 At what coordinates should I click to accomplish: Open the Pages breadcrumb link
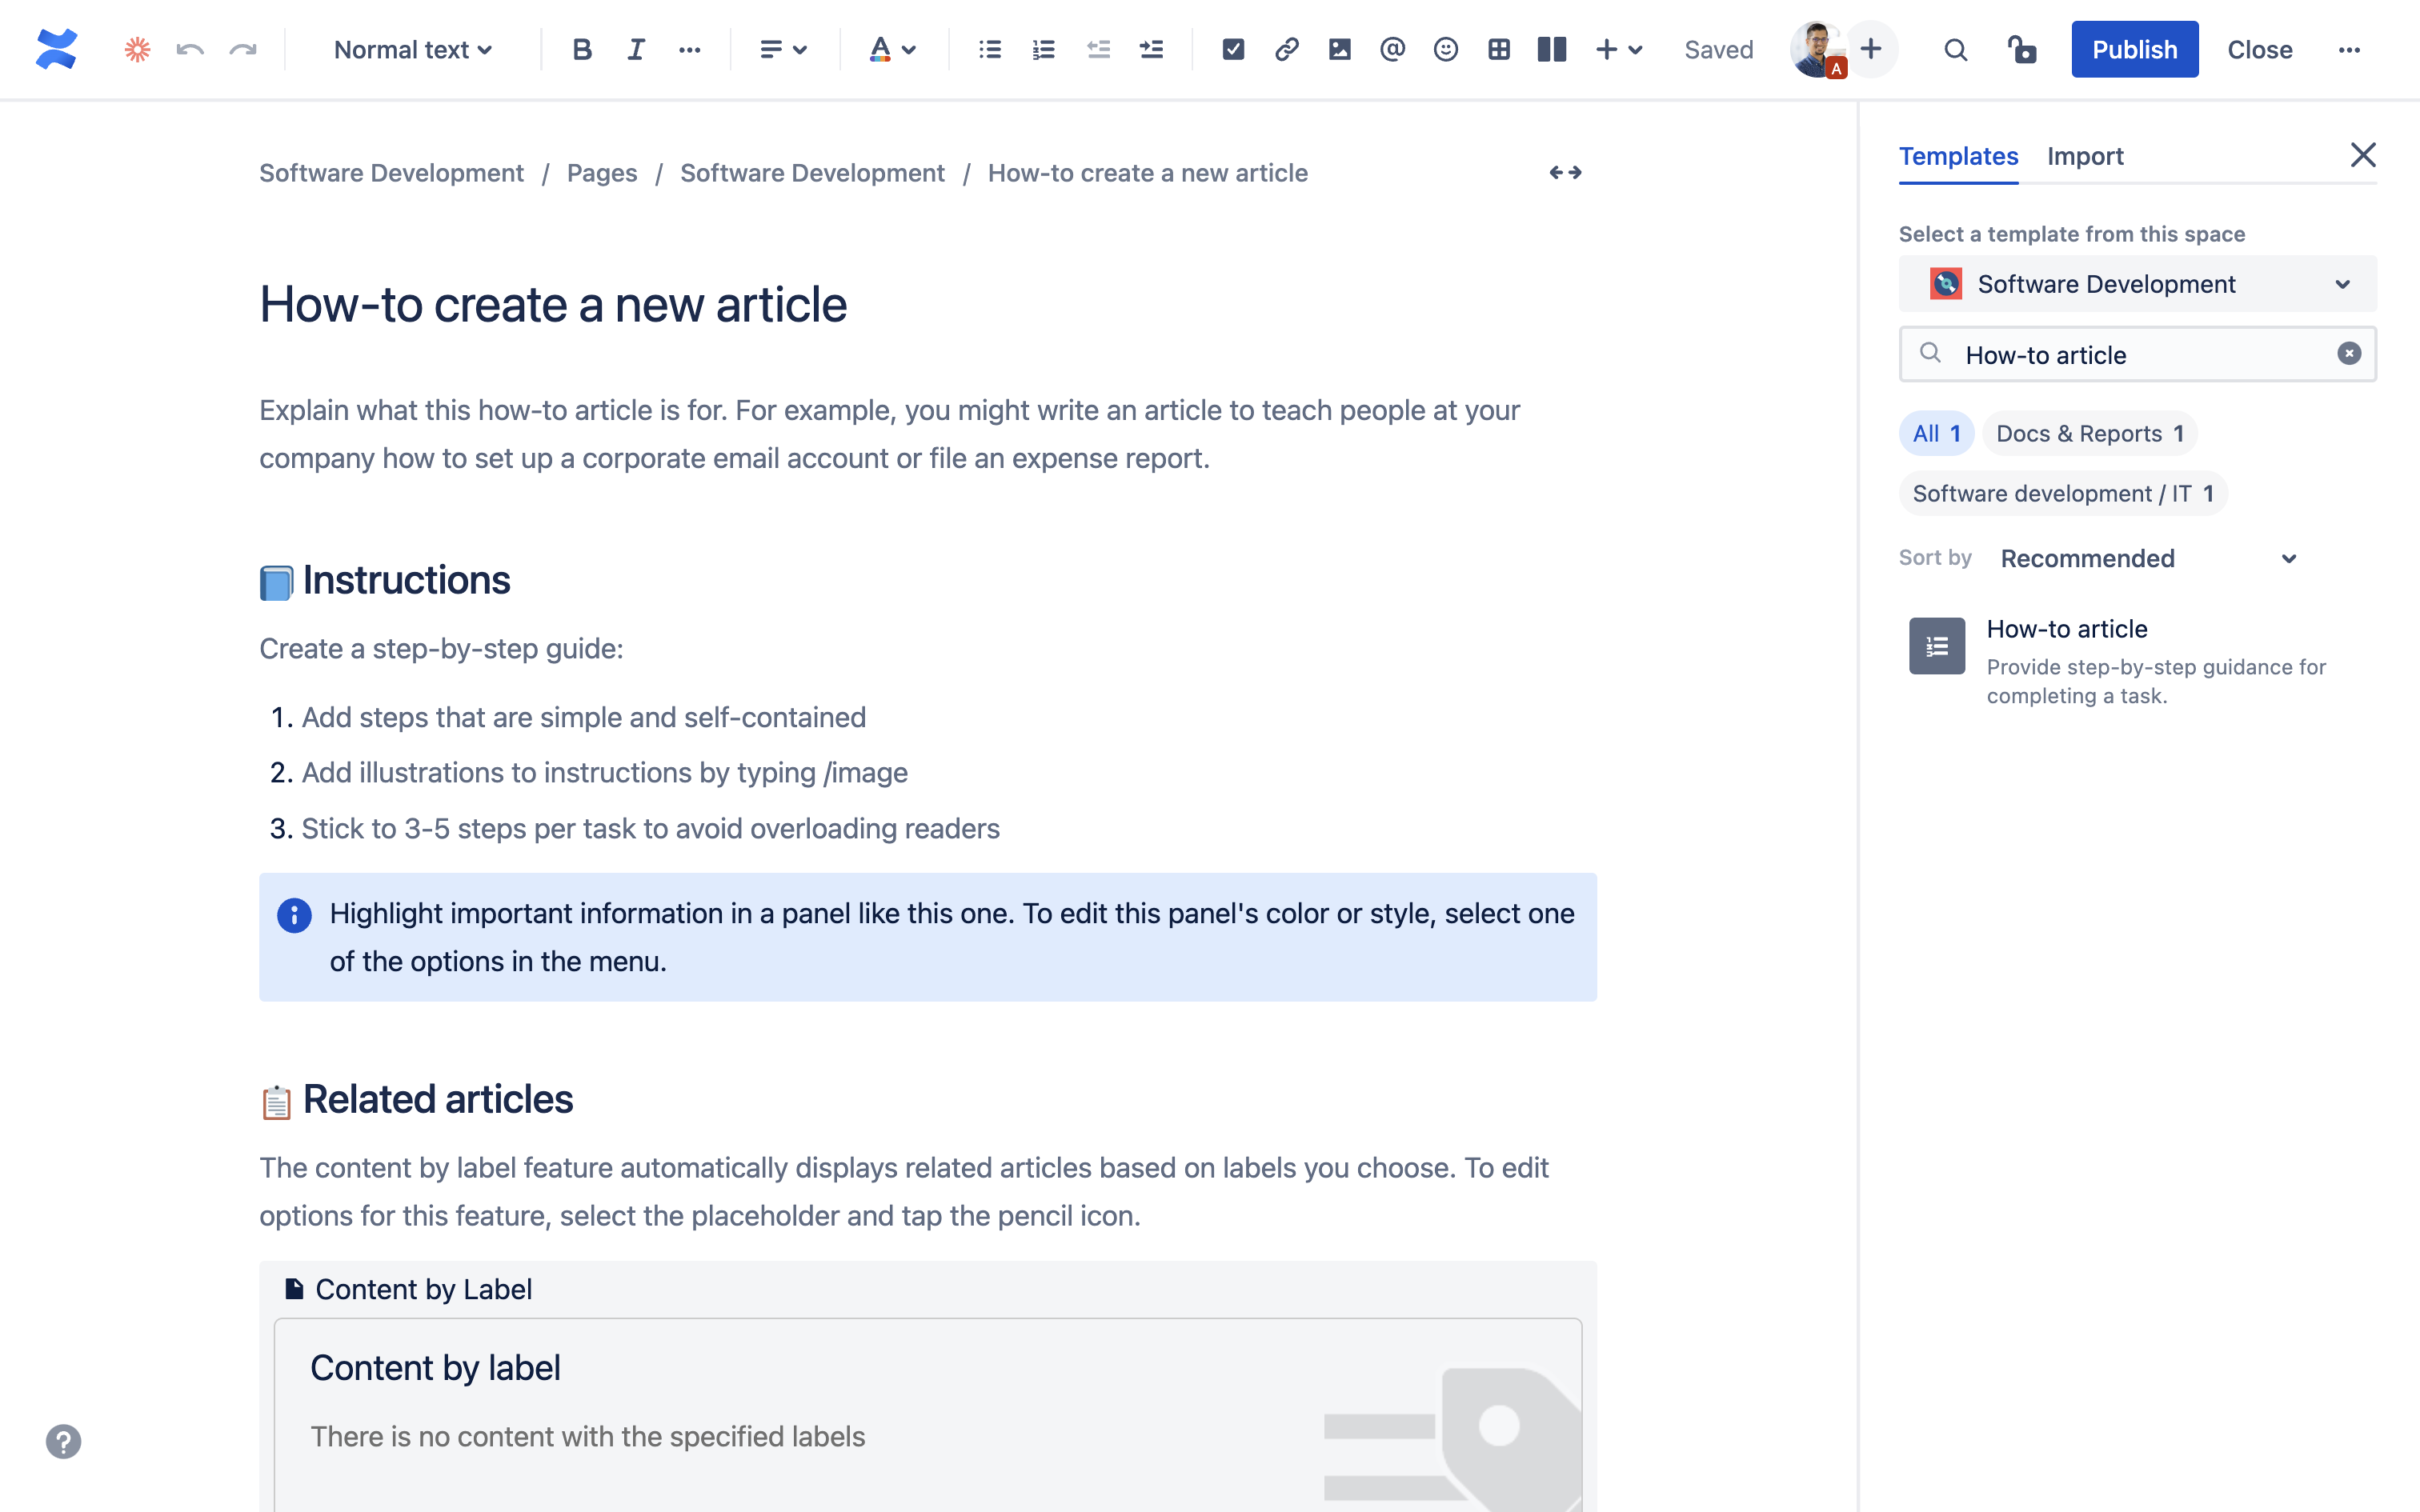click(601, 173)
